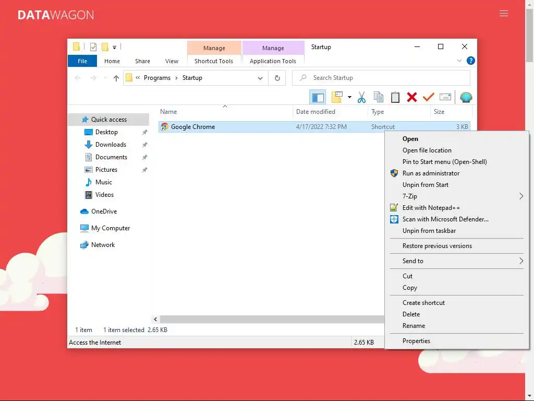Click the Forward navigation arrow
Screen dimensions: 534x401
point(93,78)
